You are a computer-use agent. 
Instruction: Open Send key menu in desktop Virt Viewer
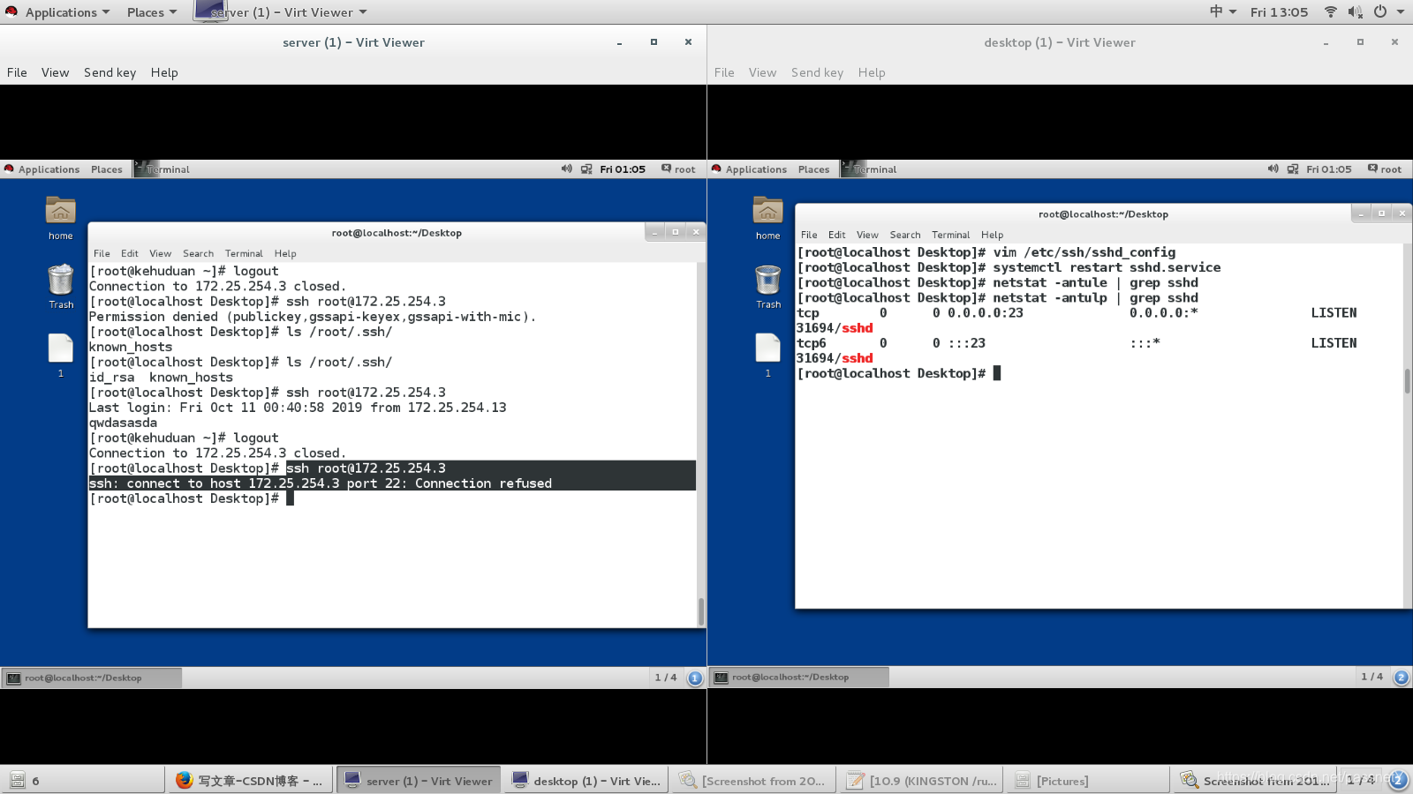pyautogui.click(x=817, y=72)
